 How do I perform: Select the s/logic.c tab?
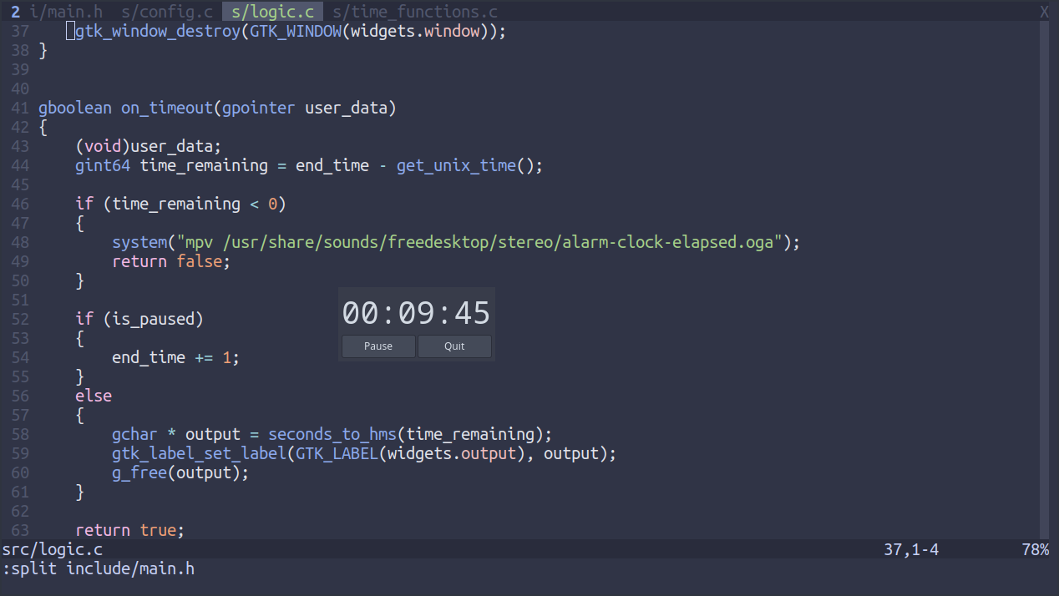tap(273, 12)
